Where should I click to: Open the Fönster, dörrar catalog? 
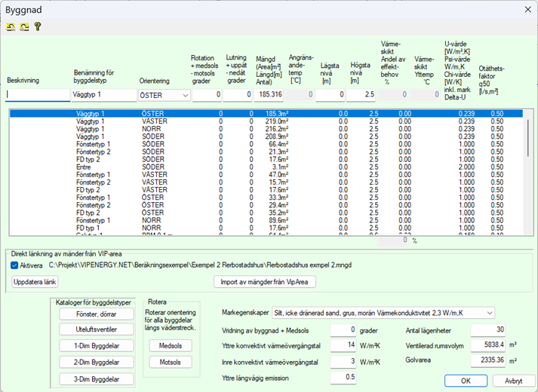pos(95,313)
